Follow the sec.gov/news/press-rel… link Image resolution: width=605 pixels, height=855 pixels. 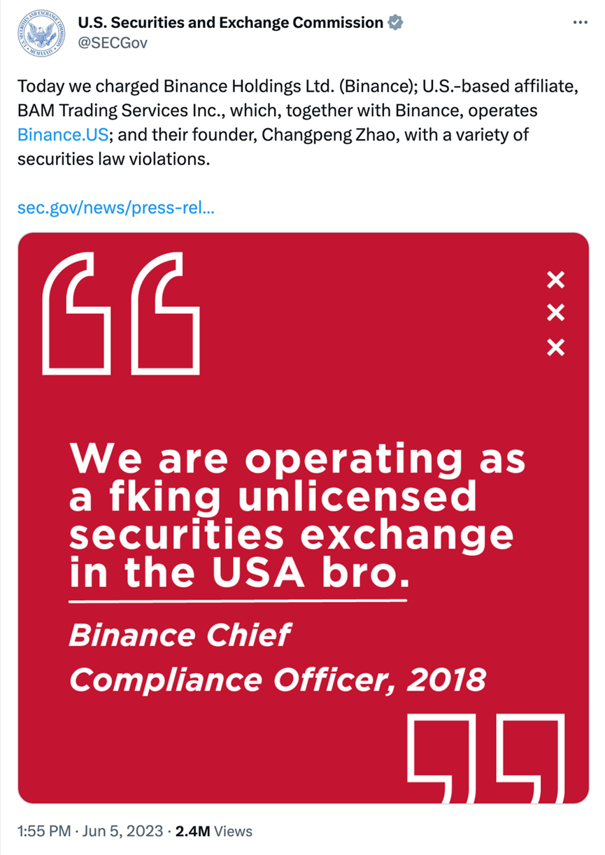[115, 208]
